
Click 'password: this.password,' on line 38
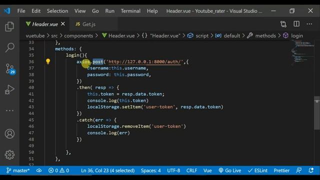119,74
